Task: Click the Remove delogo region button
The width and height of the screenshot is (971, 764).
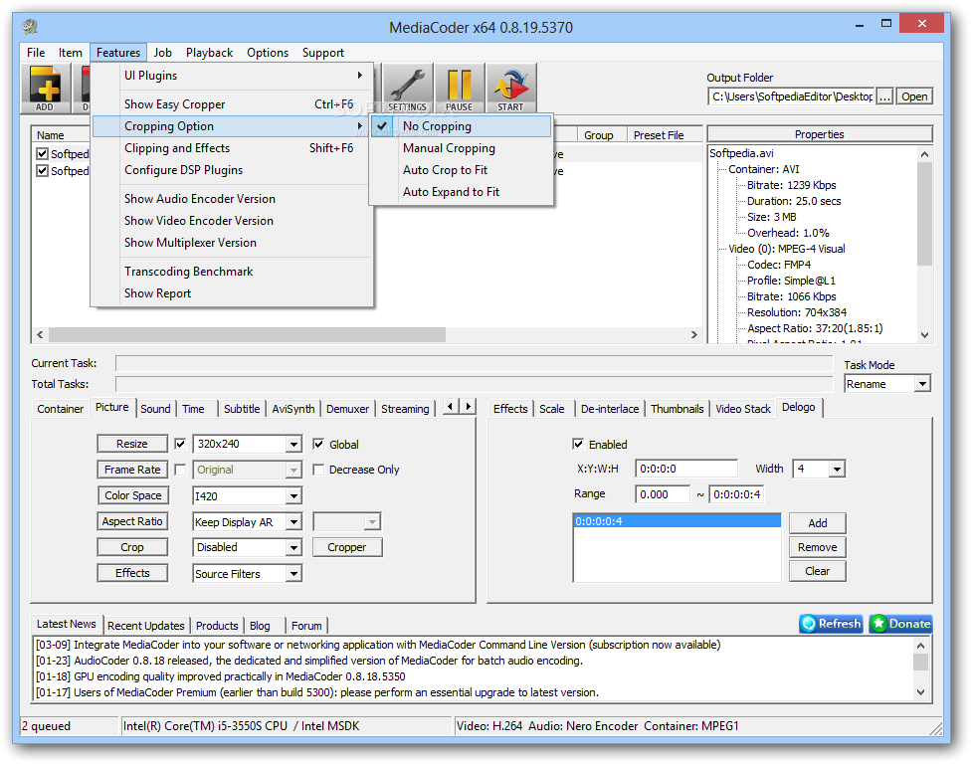Action: click(x=818, y=547)
